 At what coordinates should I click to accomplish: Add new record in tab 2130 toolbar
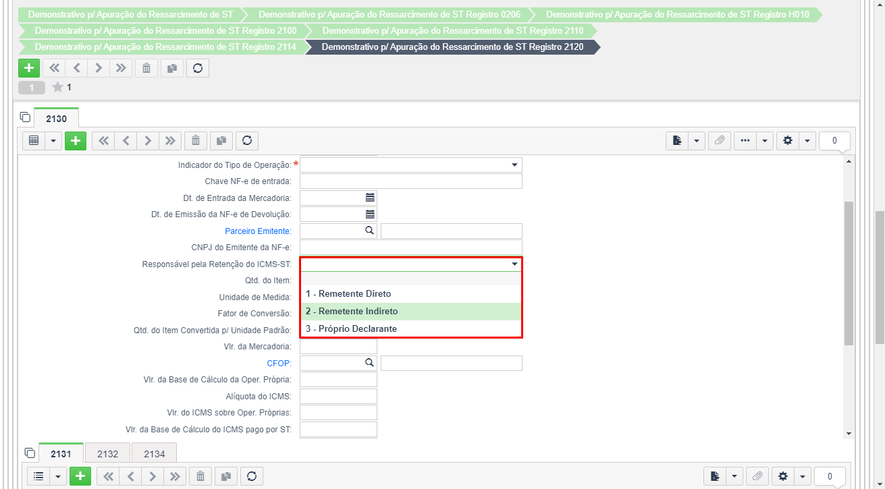tap(76, 140)
